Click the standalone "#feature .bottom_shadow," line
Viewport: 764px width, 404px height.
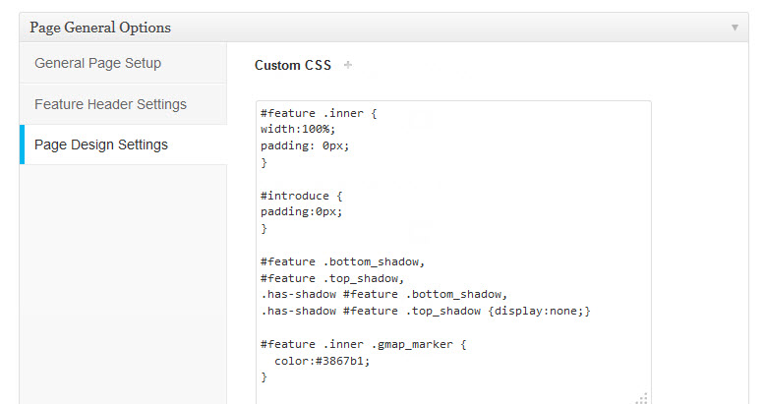341,261
